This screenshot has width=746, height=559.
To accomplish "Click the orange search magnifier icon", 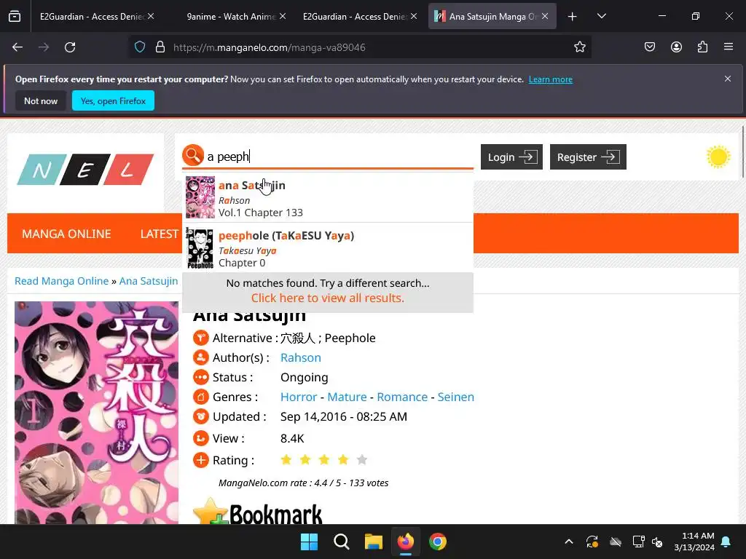I will click(x=192, y=155).
